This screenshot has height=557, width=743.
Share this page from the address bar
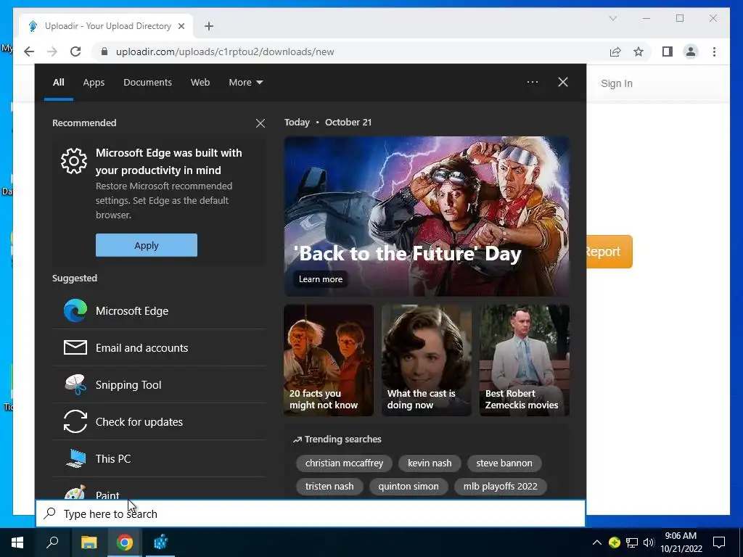(615, 51)
